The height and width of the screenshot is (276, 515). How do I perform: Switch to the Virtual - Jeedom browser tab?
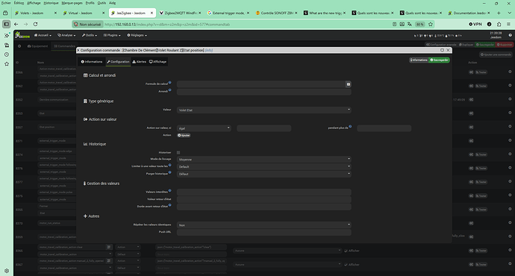84,13
